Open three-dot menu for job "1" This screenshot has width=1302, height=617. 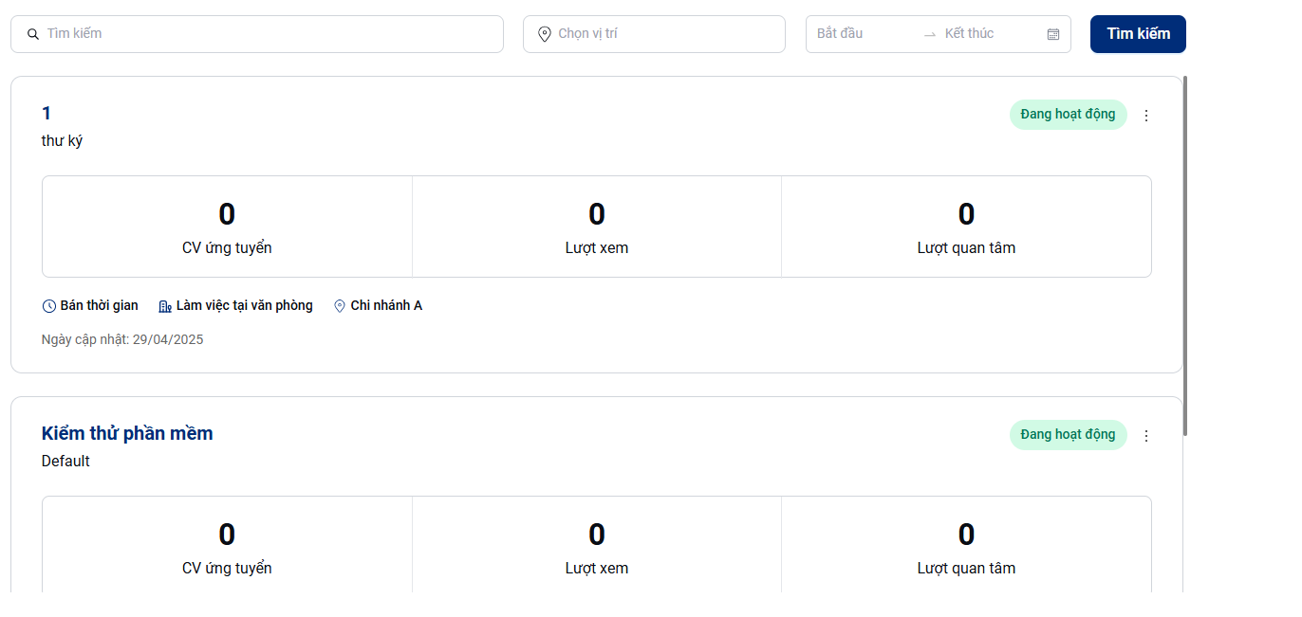1145,116
